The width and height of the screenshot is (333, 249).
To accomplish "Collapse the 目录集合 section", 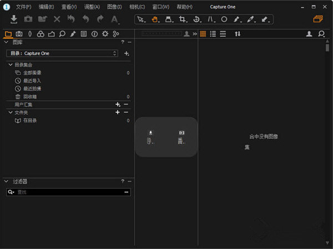I will coord(10,65).
